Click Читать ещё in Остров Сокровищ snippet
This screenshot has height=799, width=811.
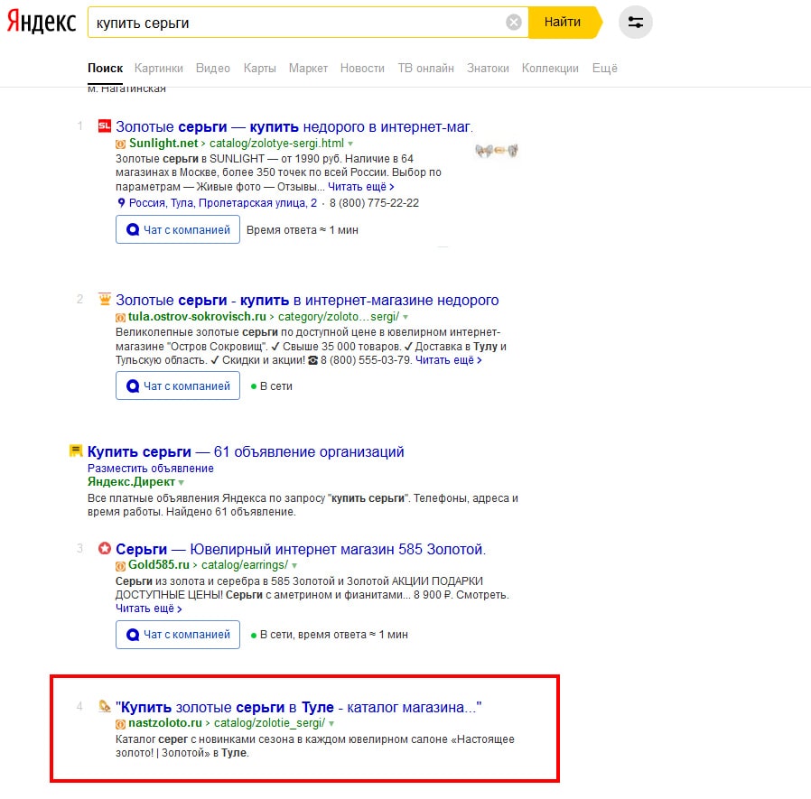449,359
